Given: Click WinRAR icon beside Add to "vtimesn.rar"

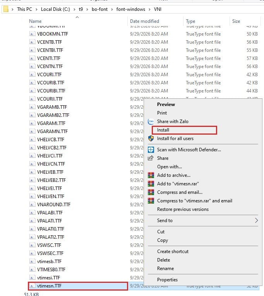Looking at the screenshot, I should tap(151, 184).
